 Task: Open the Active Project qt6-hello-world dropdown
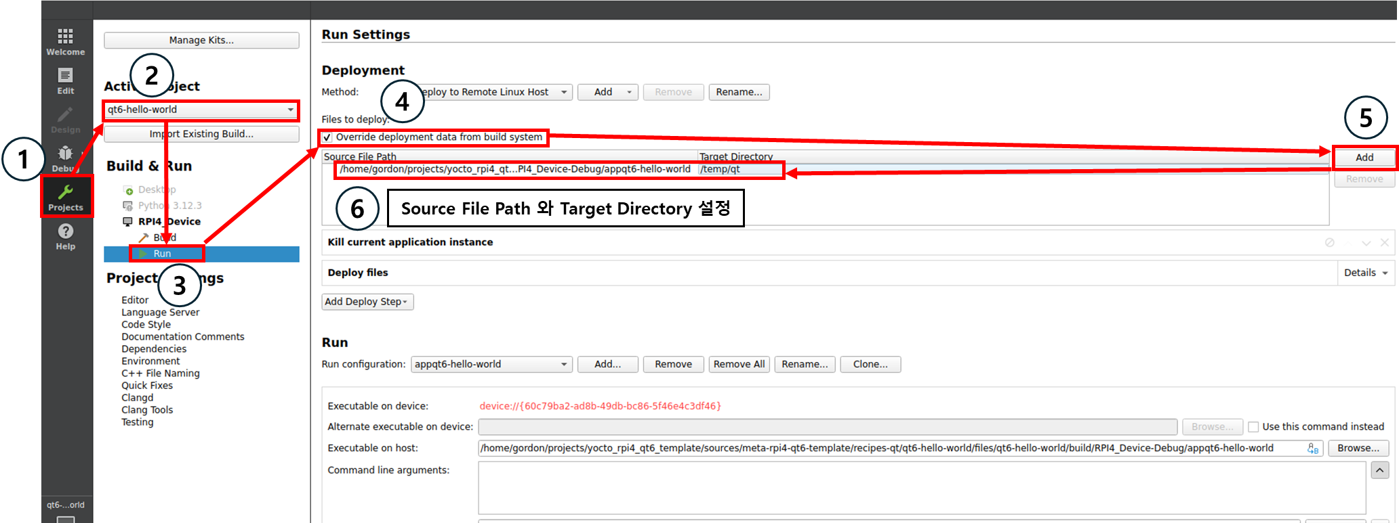pyautogui.click(x=201, y=110)
